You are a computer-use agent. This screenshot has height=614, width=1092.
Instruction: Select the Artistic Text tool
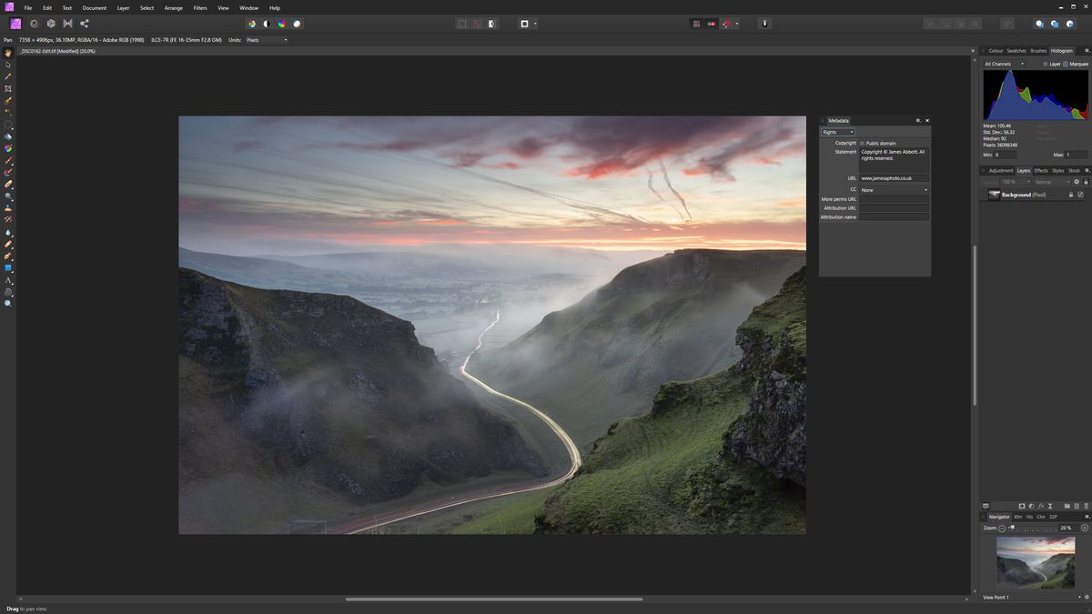coord(8,280)
